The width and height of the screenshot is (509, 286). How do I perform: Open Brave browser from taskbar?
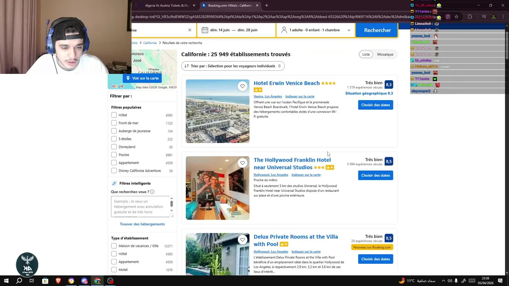58,281
